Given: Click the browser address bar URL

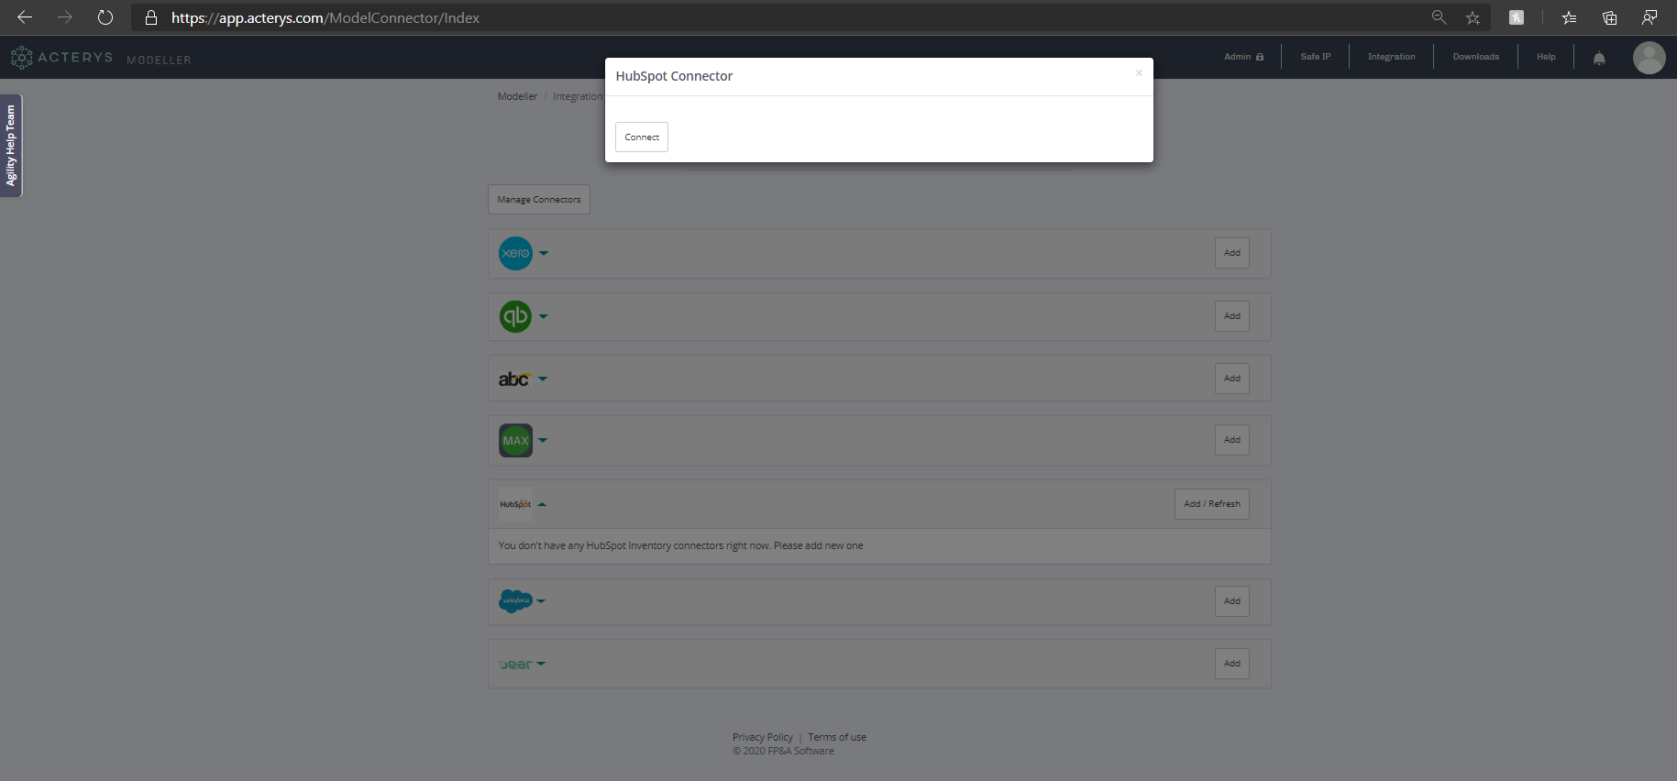Looking at the screenshot, I should (325, 17).
